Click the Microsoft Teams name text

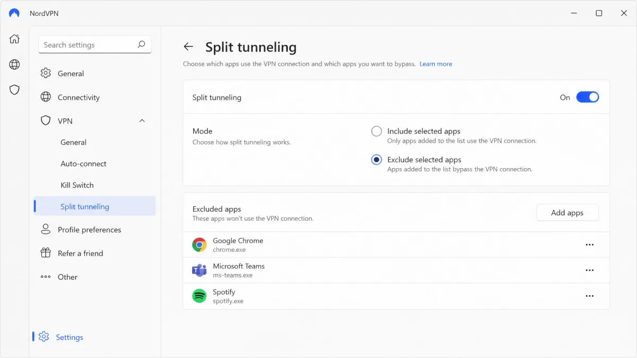(x=238, y=266)
